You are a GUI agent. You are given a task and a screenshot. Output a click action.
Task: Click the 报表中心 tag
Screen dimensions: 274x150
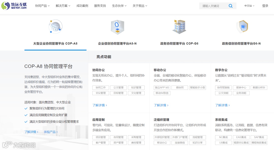click(241, 88)
